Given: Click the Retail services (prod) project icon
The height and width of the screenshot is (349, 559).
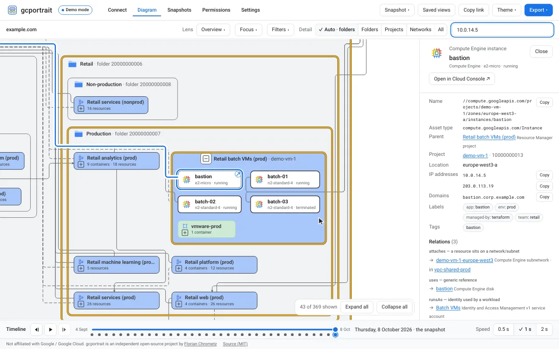Looking at the screenshot, I should point(81,297).
